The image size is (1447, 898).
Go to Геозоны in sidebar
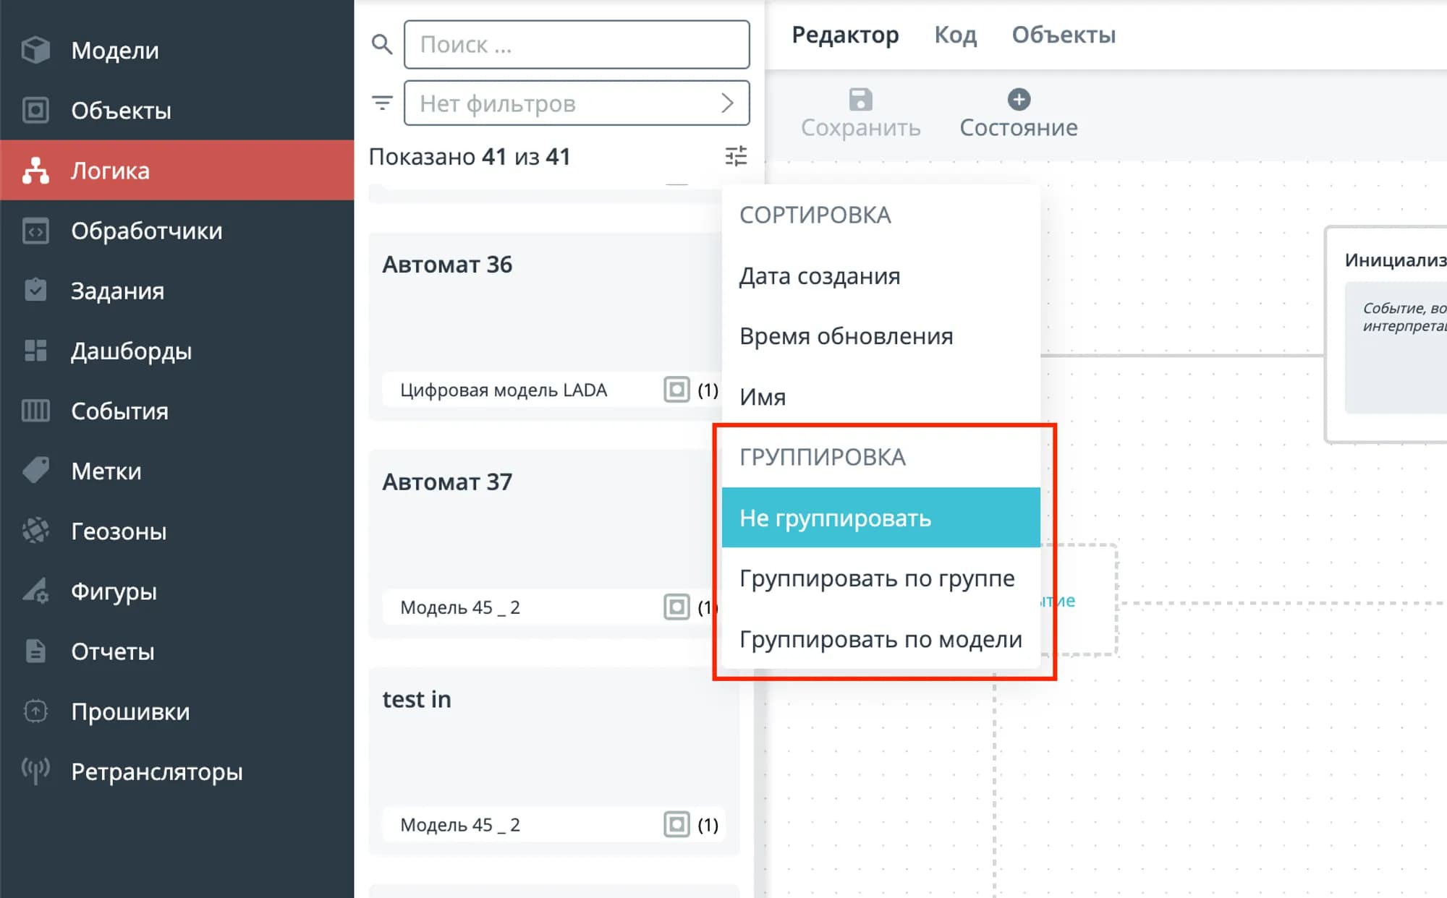coord(119,531)
